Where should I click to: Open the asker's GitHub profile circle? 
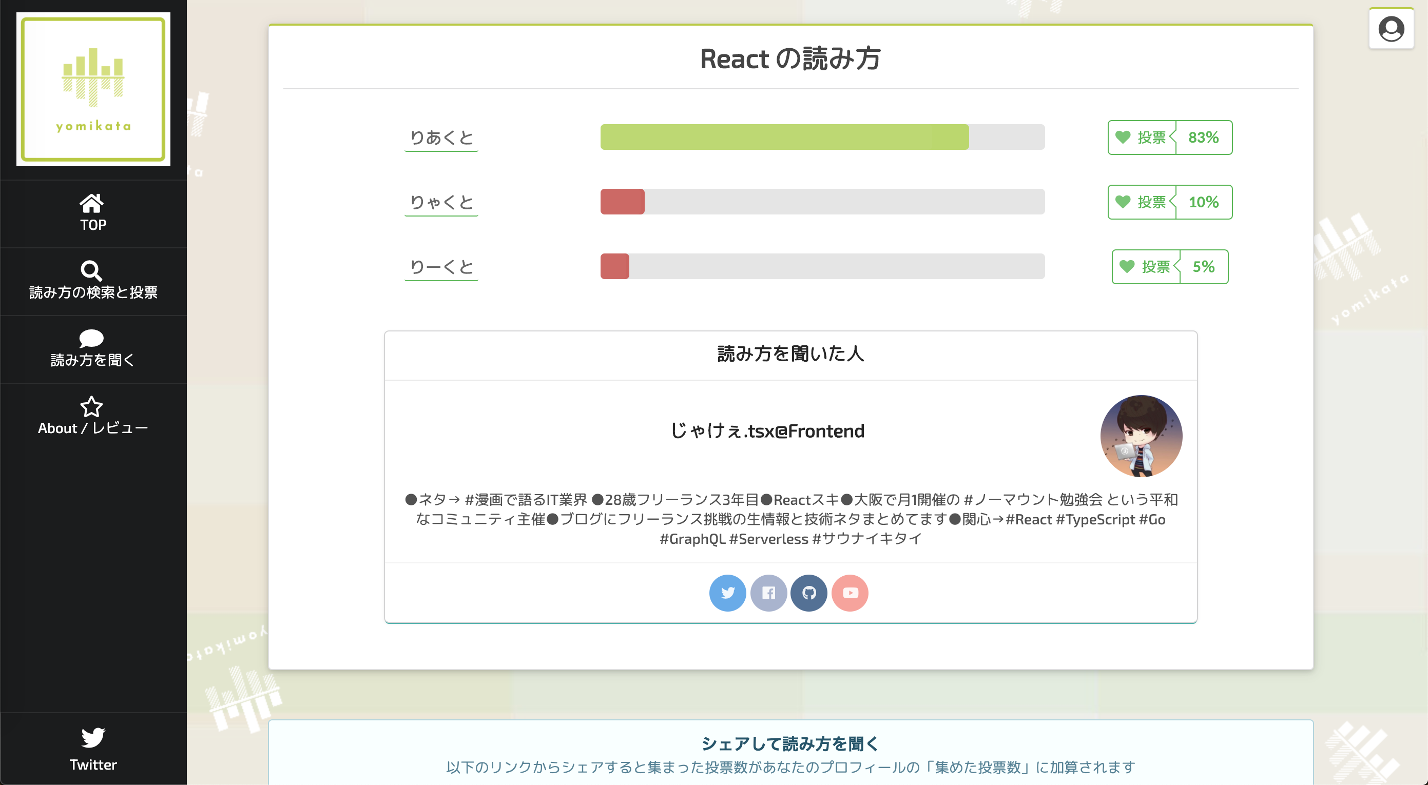809,593
